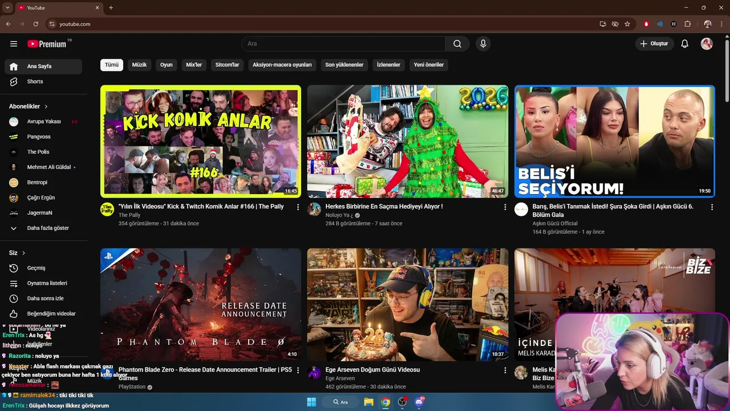Image resolution: width=730 pixels, height=411 pixels.
Task: Select the Aksiyon-macera oyunları chip
Action: coord(282,65)
